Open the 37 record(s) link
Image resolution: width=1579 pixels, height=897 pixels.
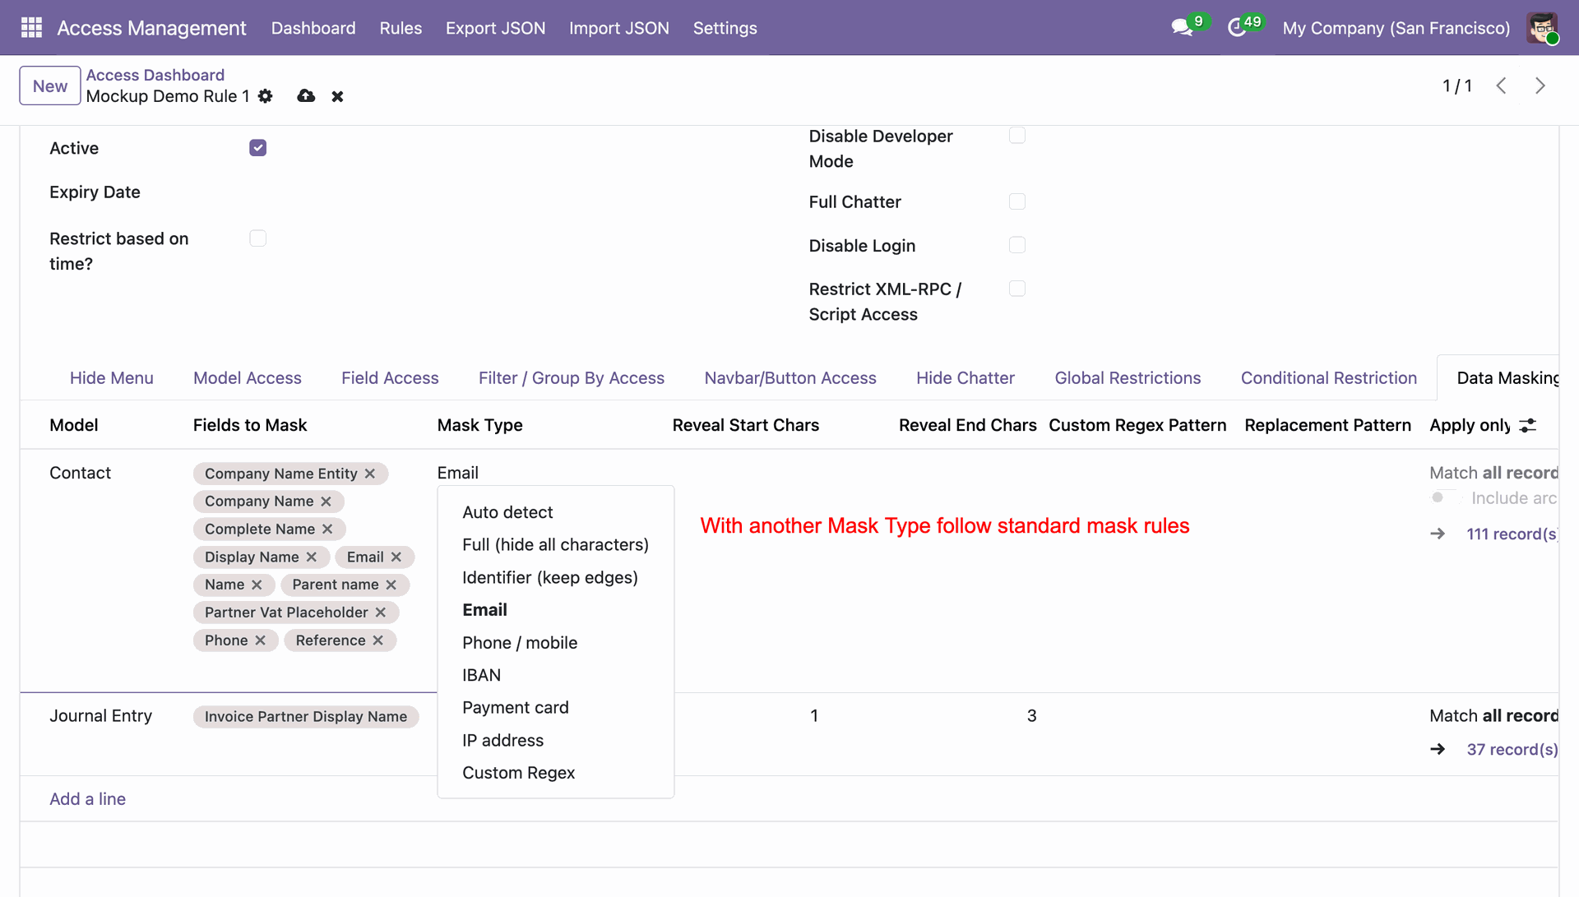[1512, 750]
